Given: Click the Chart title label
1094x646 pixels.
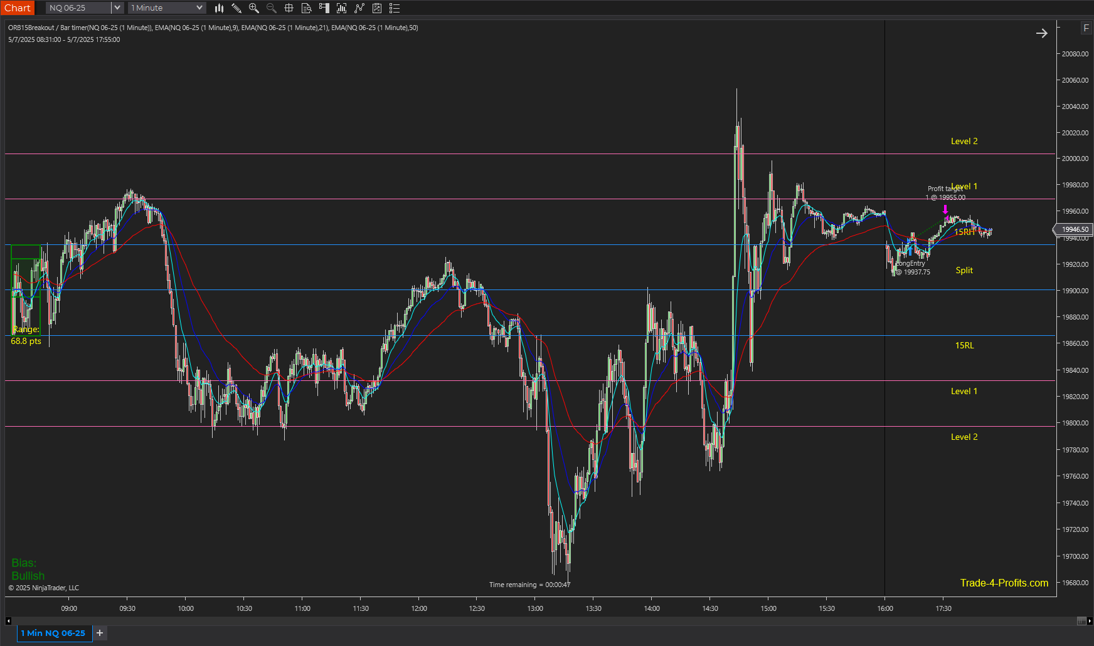Looking at the screenshot, I should pos(18,8).
